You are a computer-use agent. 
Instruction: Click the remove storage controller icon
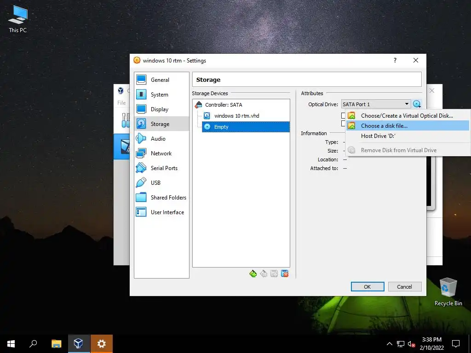[x=264, y=273]
